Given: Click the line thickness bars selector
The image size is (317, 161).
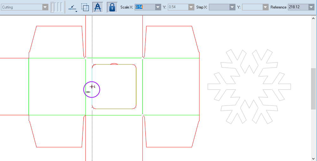Looking at the screenshot, I should point(57,7).
